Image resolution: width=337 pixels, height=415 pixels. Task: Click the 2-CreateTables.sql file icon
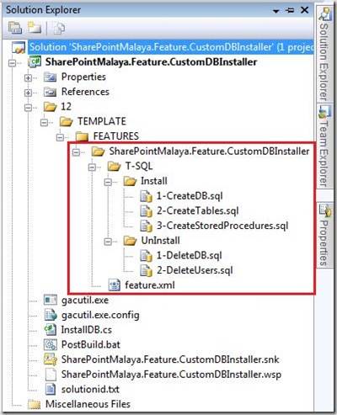146,211
